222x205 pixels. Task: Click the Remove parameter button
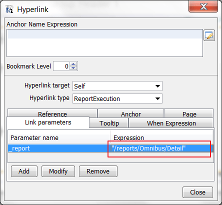(98, 171)
